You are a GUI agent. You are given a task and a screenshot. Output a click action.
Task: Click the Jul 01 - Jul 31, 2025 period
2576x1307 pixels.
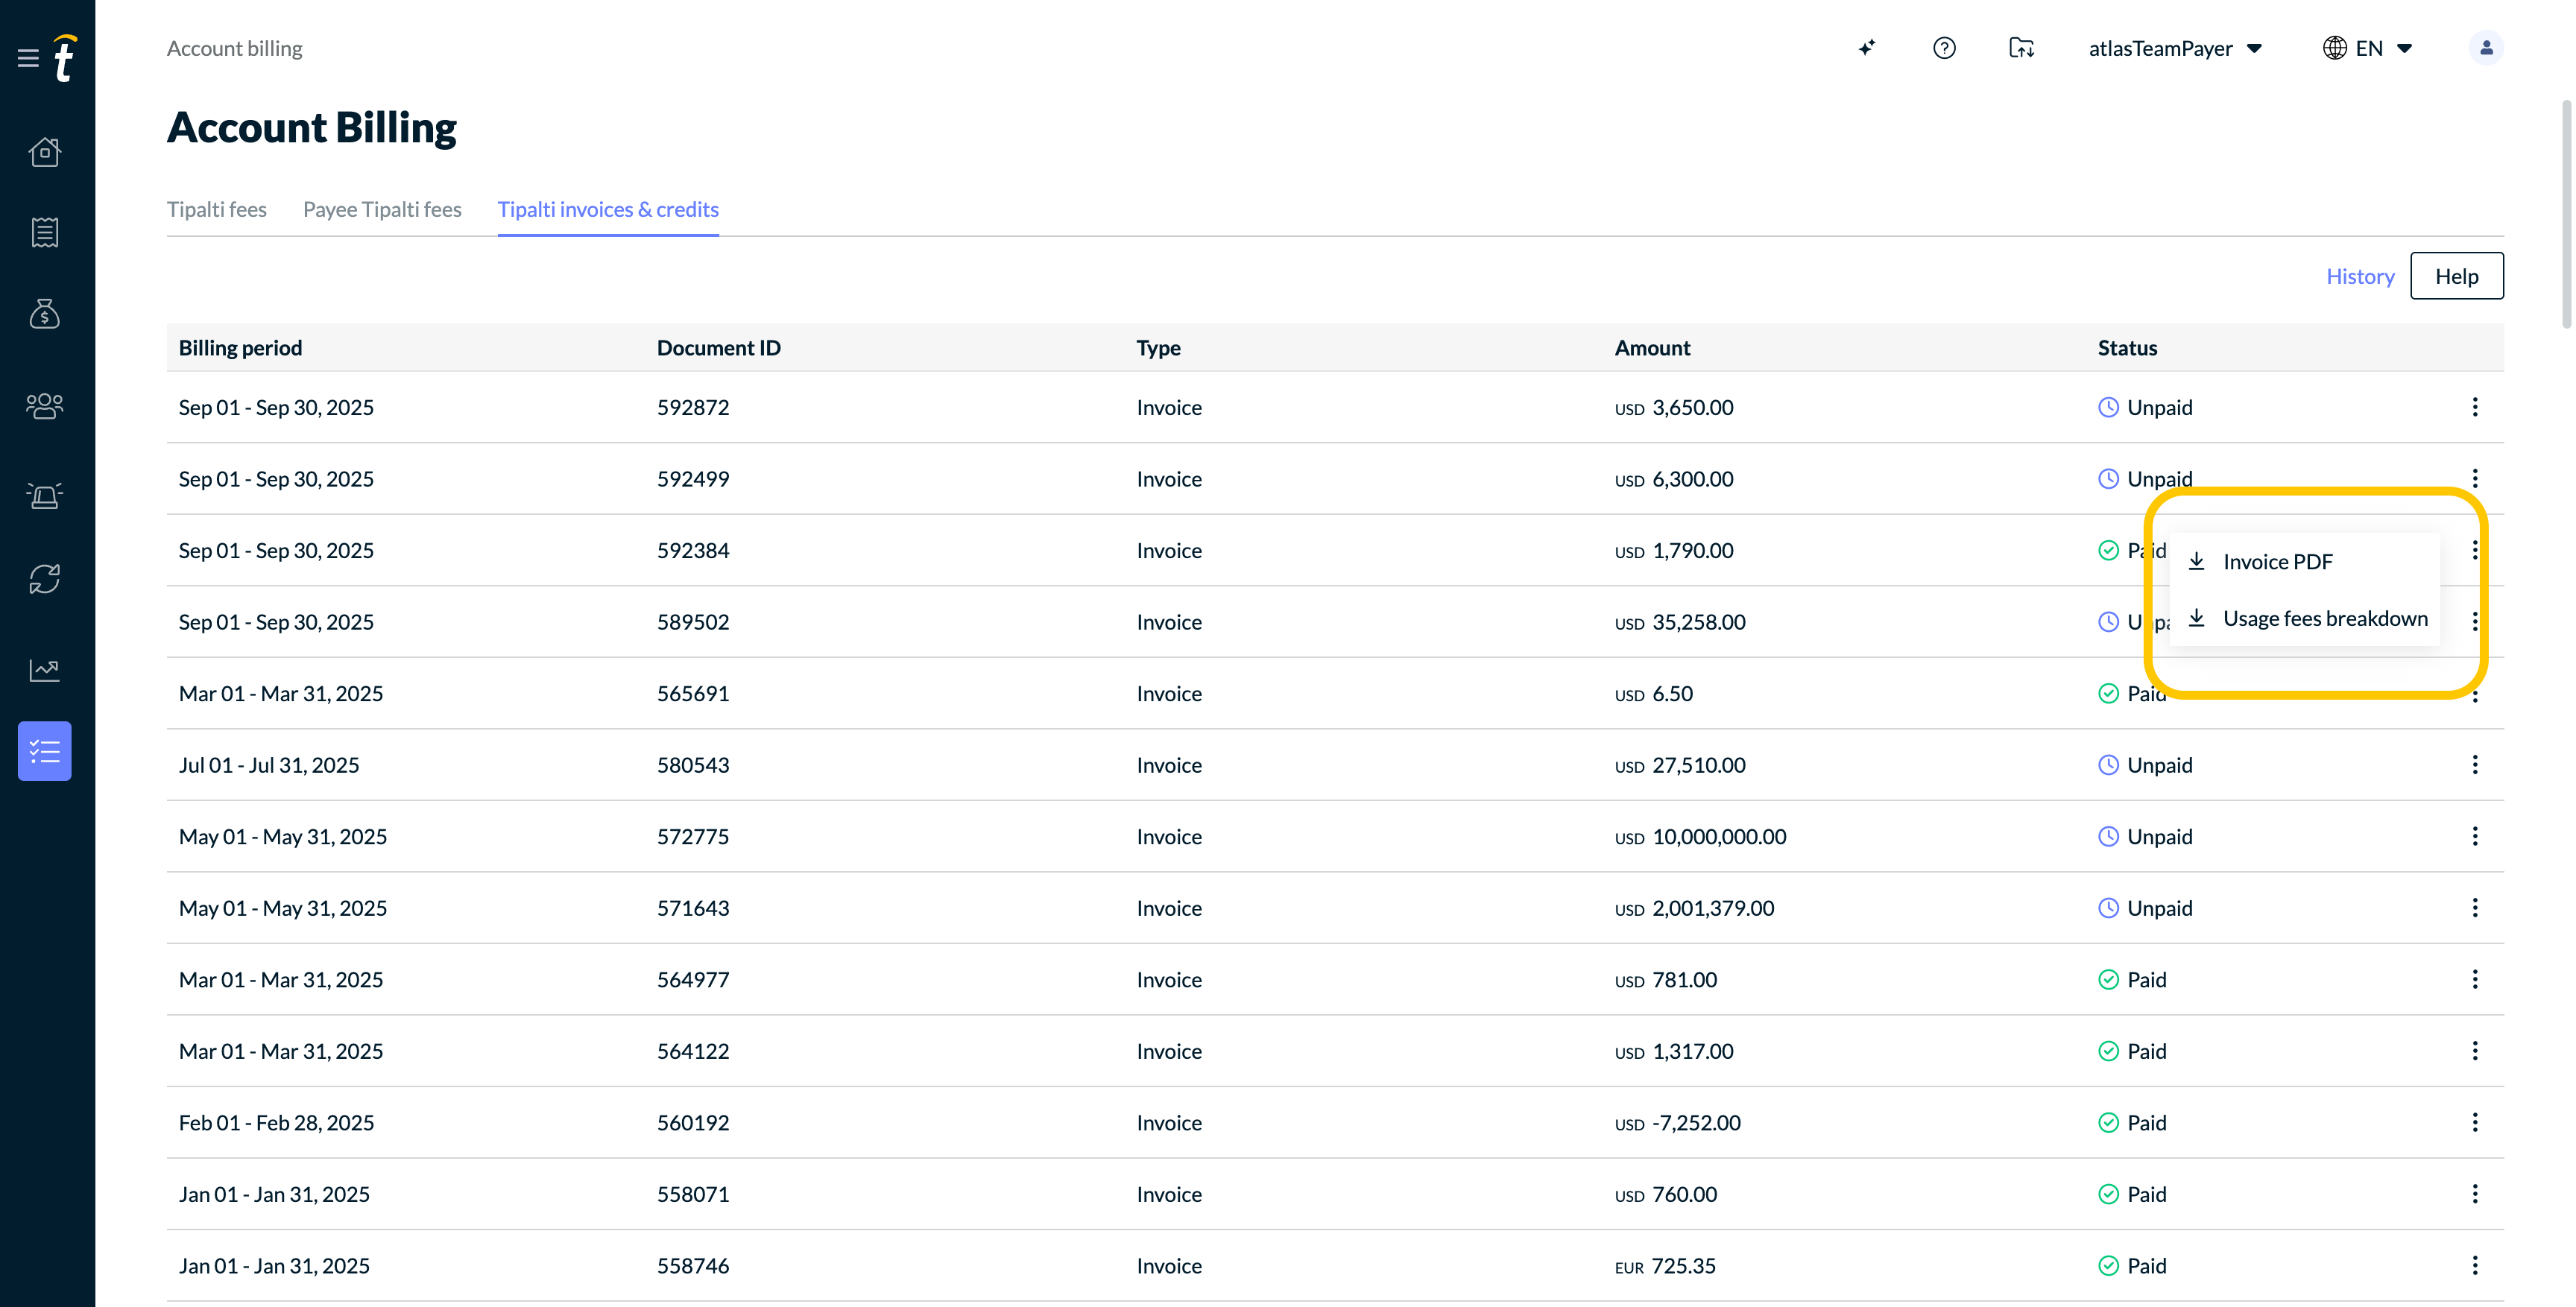(269, 765)
